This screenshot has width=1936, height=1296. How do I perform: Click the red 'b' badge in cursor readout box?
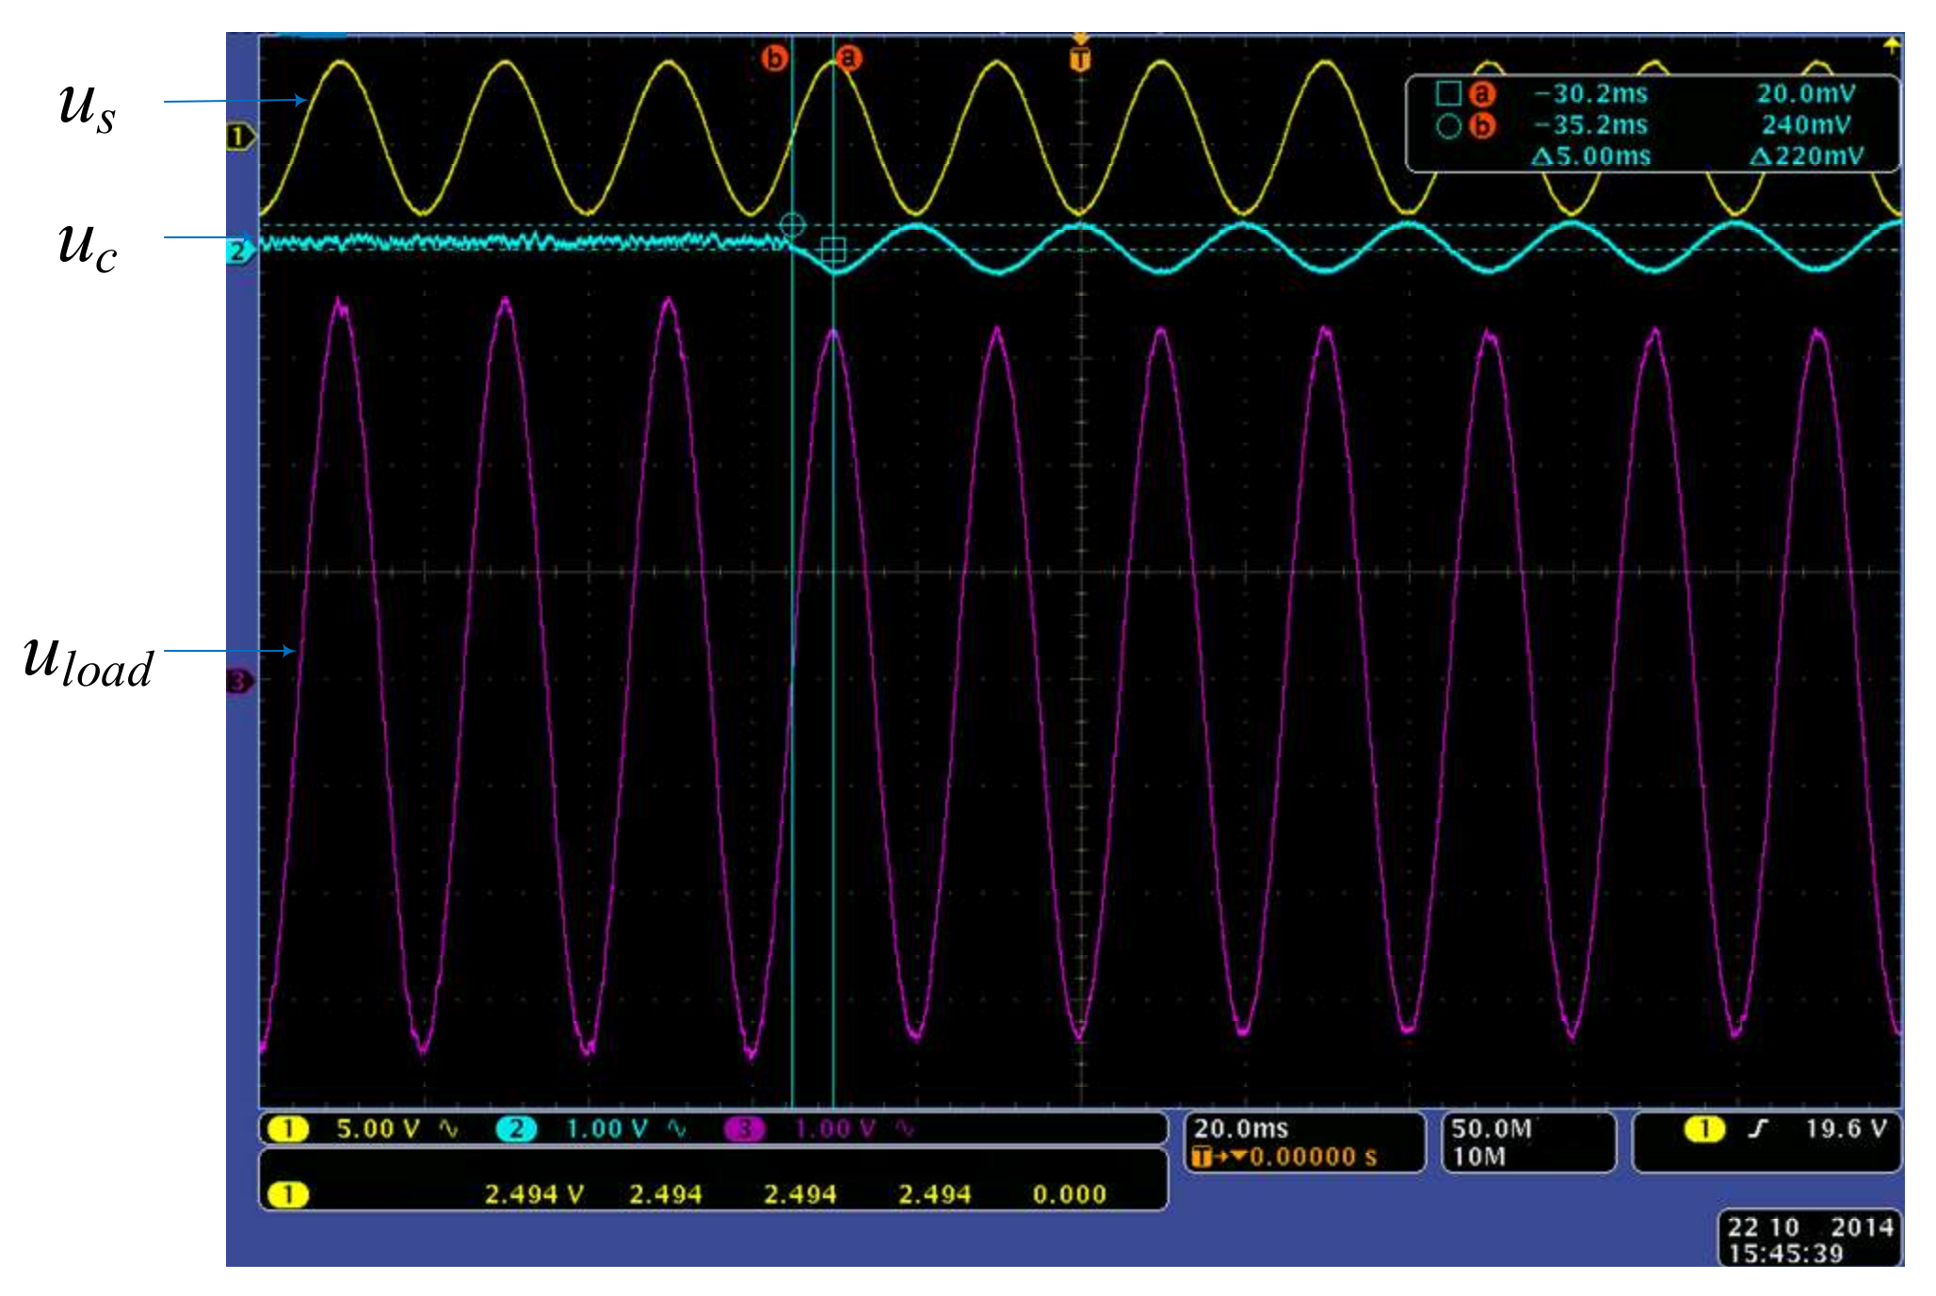pyautogui.click(x=1482, y=125)
